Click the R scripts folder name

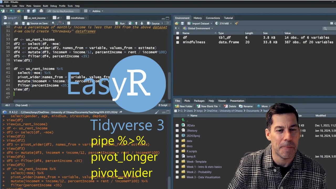click(x=192, y=151)
